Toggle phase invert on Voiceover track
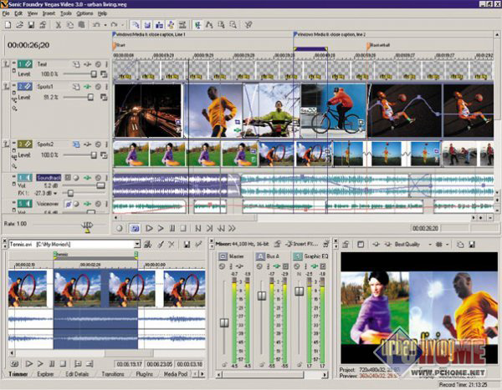502x390 pixels. tap(68, 204)
